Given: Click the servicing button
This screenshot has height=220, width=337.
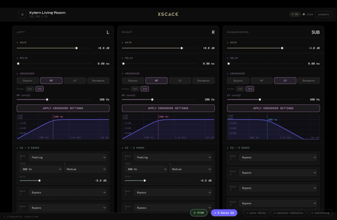Looking at the screenshot, I should pyautogui.click(x=320, y=213).
